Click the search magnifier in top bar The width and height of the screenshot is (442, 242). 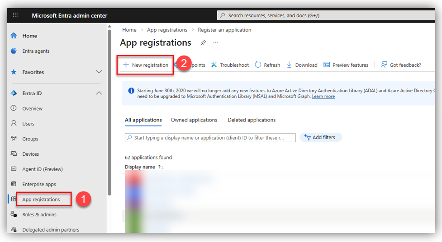click(x=223, y=15)
